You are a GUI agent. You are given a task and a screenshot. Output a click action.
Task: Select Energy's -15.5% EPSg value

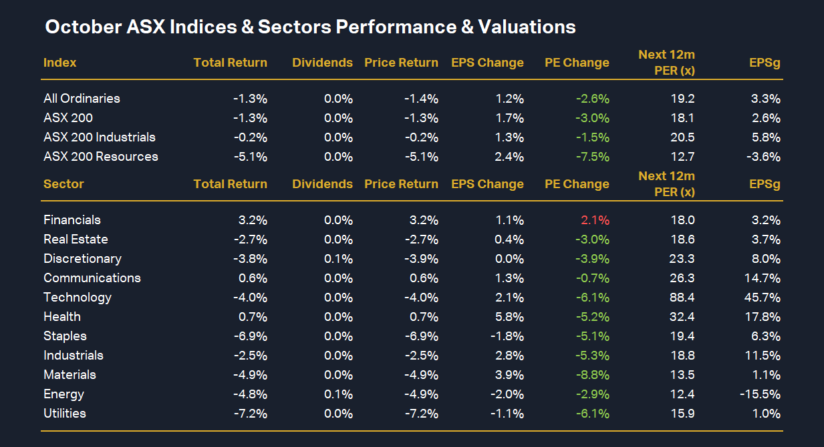[760, 394]
